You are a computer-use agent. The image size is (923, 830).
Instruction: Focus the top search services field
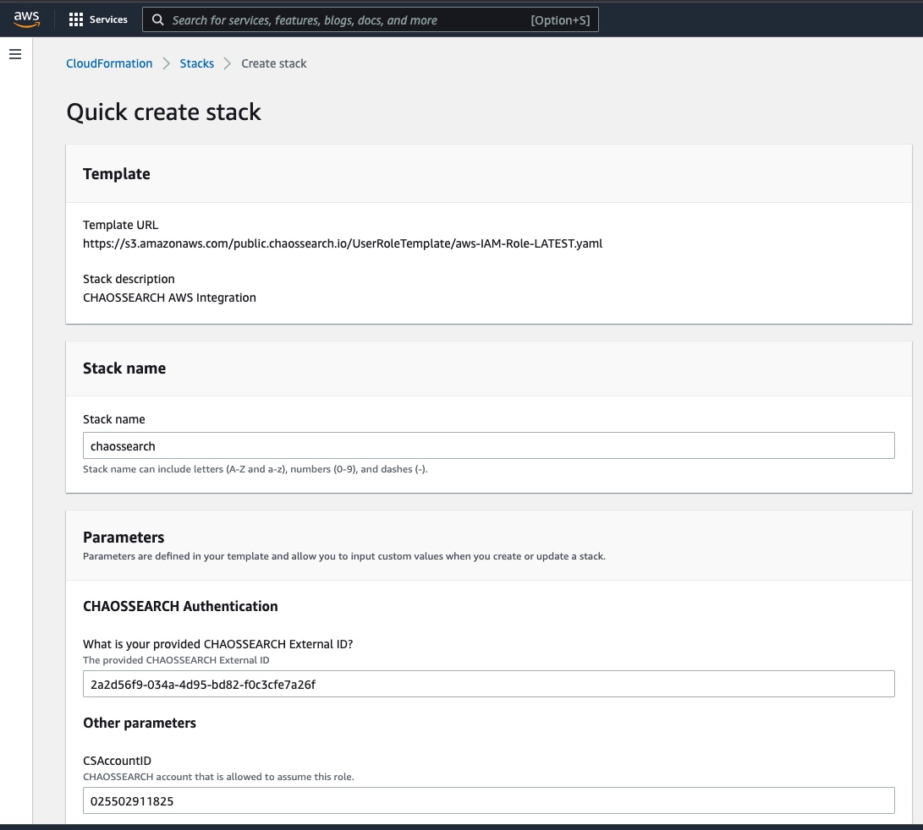[x=371, y=20]
